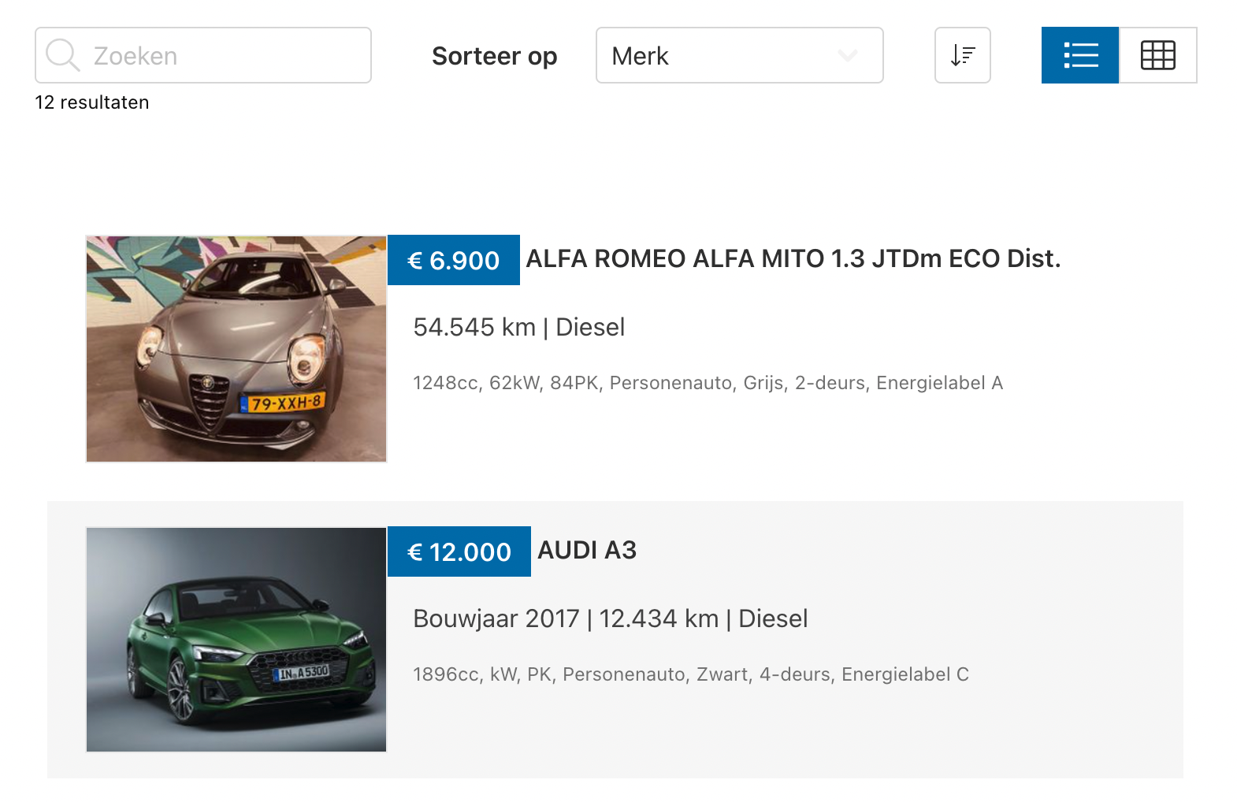The image size is (1237, 802).
Task: Open the Merk sort dropdown
Action: [725, 56]
